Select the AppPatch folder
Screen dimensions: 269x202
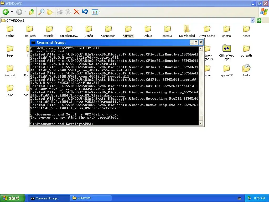pyautogui.click(x=29, y=32)
